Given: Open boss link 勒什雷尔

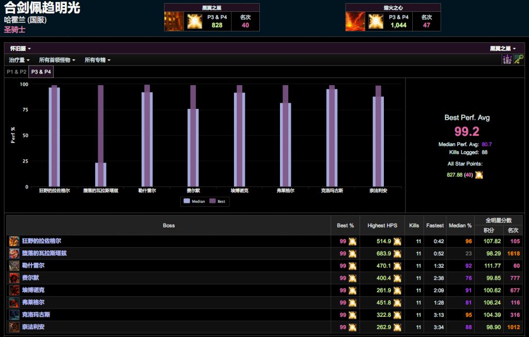Looking at the screenshot, I should [x=34, y=266].
